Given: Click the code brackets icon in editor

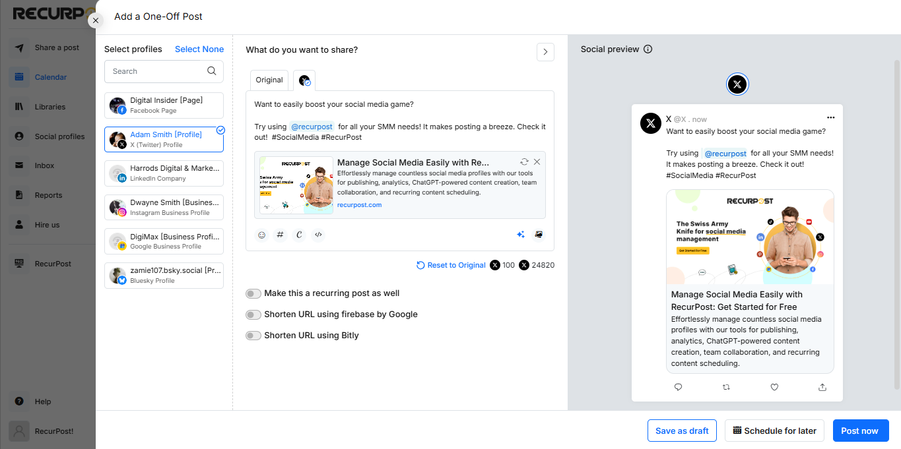Looking at the screenshot, I should point(318,234).
